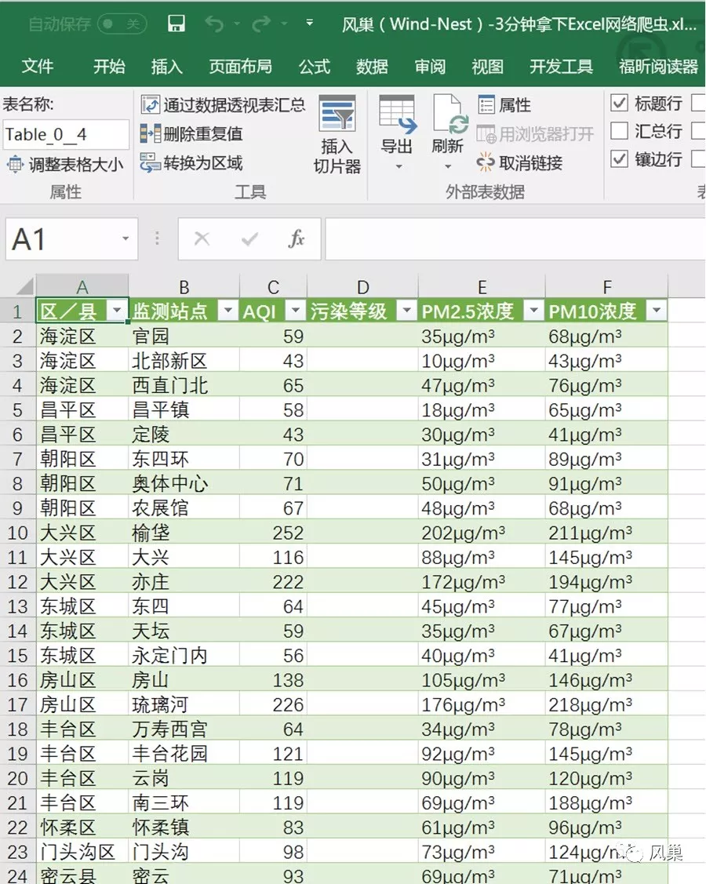The height and width of the screenshot is (884, 706).
Task: Click Unlink (取消链接) button
Action: point(519,163)
